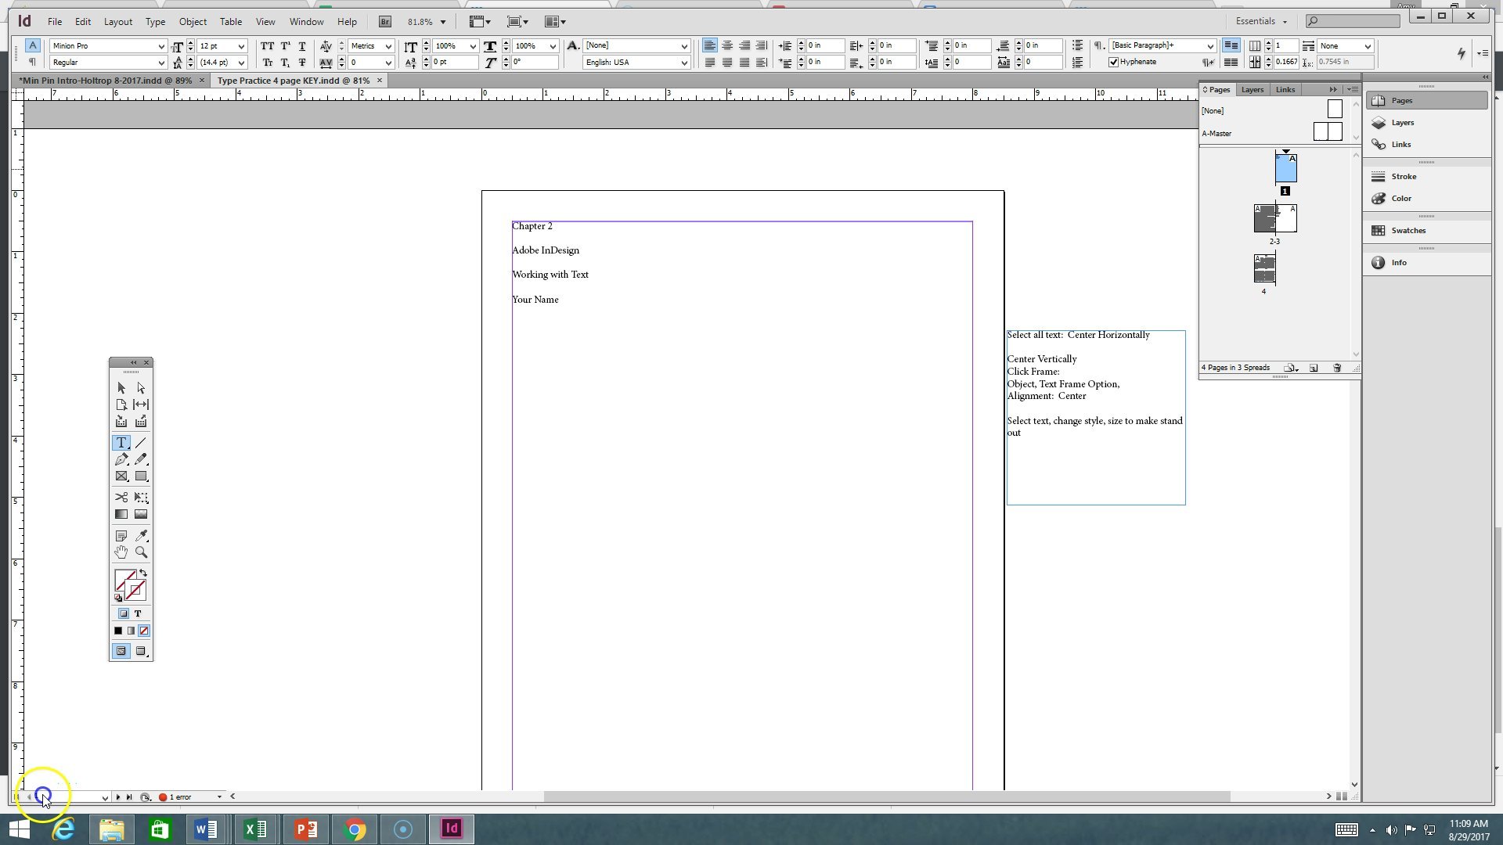
Task: Toggle paragraph formatting controls button
Action: [x=32, y=62]
